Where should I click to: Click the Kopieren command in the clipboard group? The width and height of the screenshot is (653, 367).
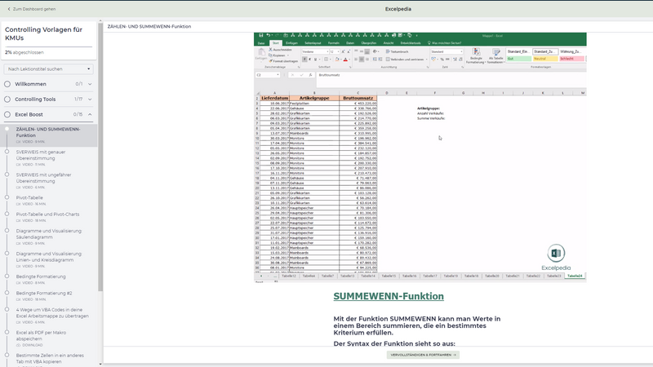tap(278, 55)
